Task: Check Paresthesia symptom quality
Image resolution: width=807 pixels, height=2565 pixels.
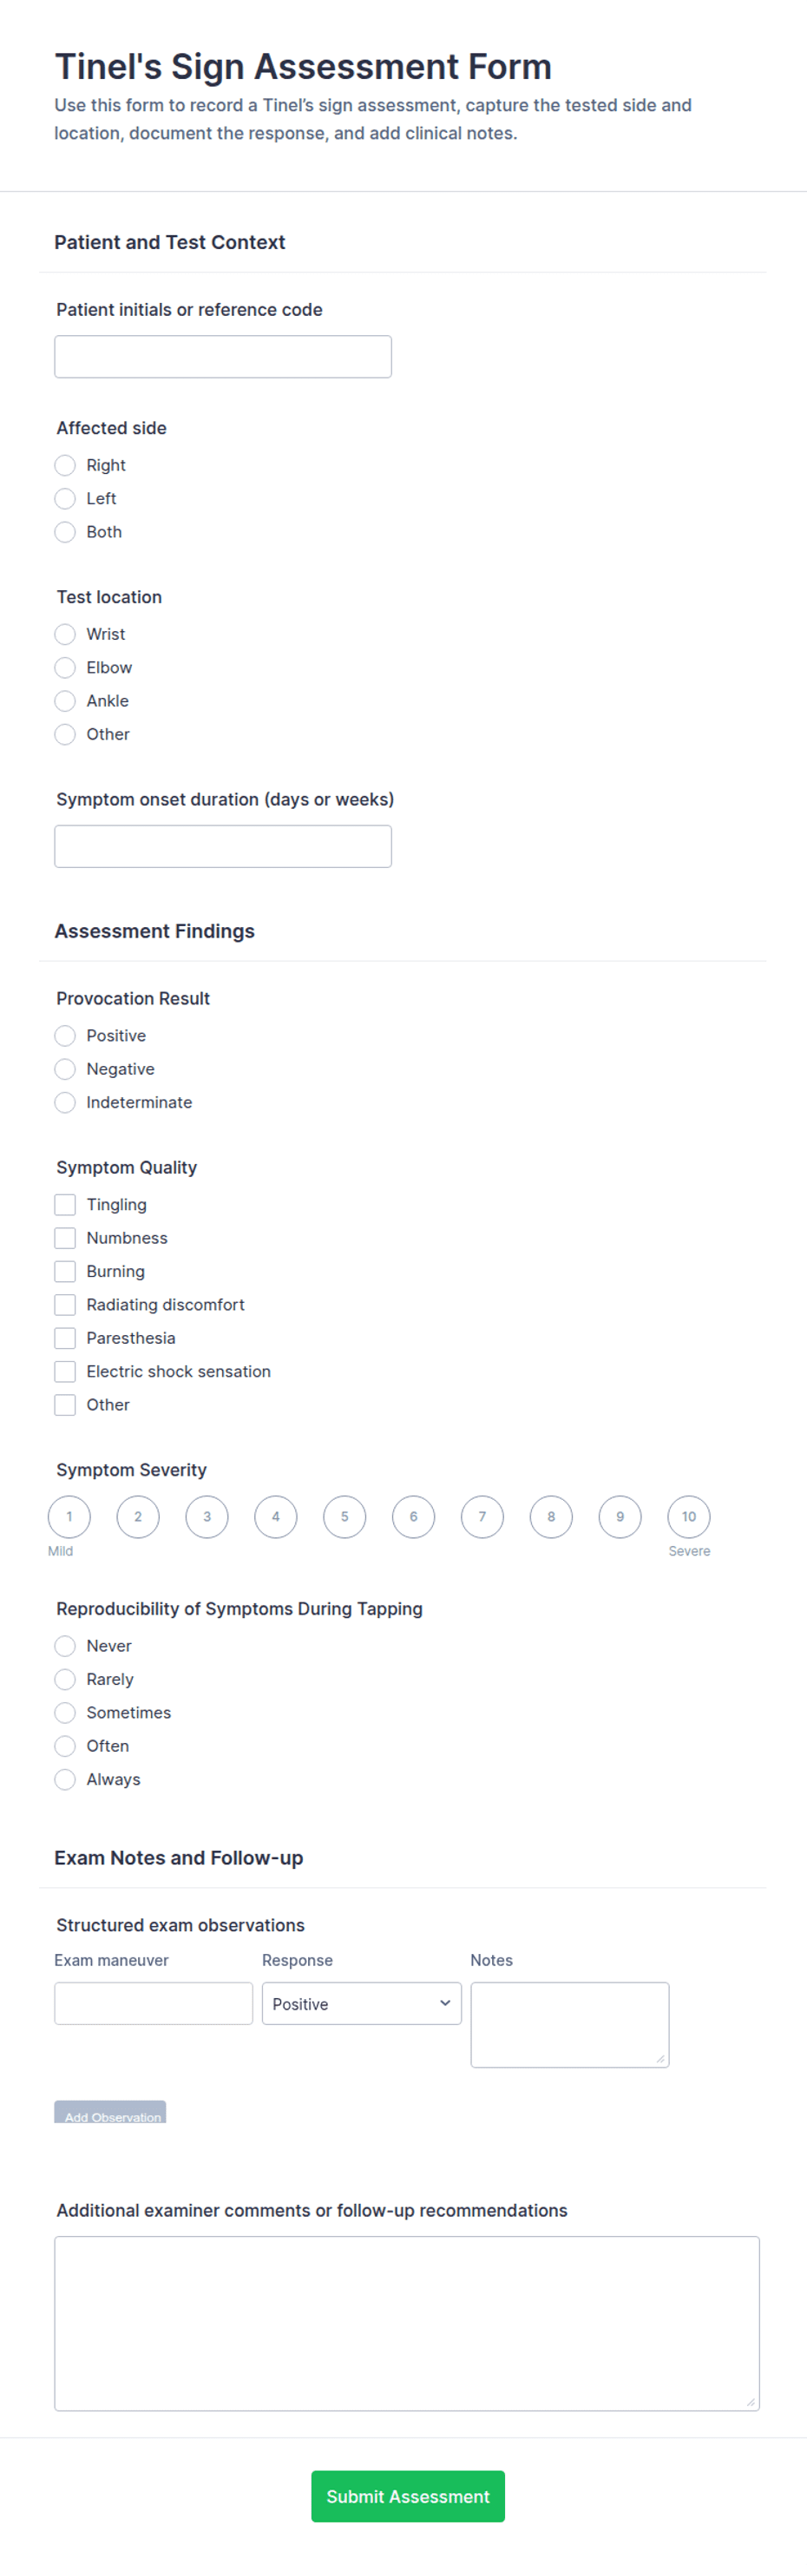Action: tap(65, 1338)
